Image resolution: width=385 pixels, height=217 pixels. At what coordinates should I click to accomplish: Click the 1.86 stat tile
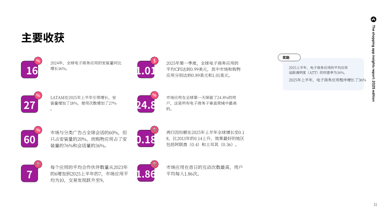[146, 173]
